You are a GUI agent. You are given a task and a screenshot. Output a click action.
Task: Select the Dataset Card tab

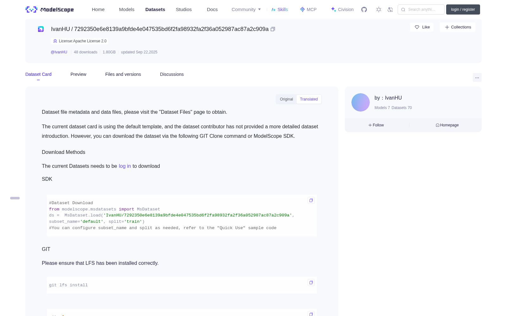(38, 74)
